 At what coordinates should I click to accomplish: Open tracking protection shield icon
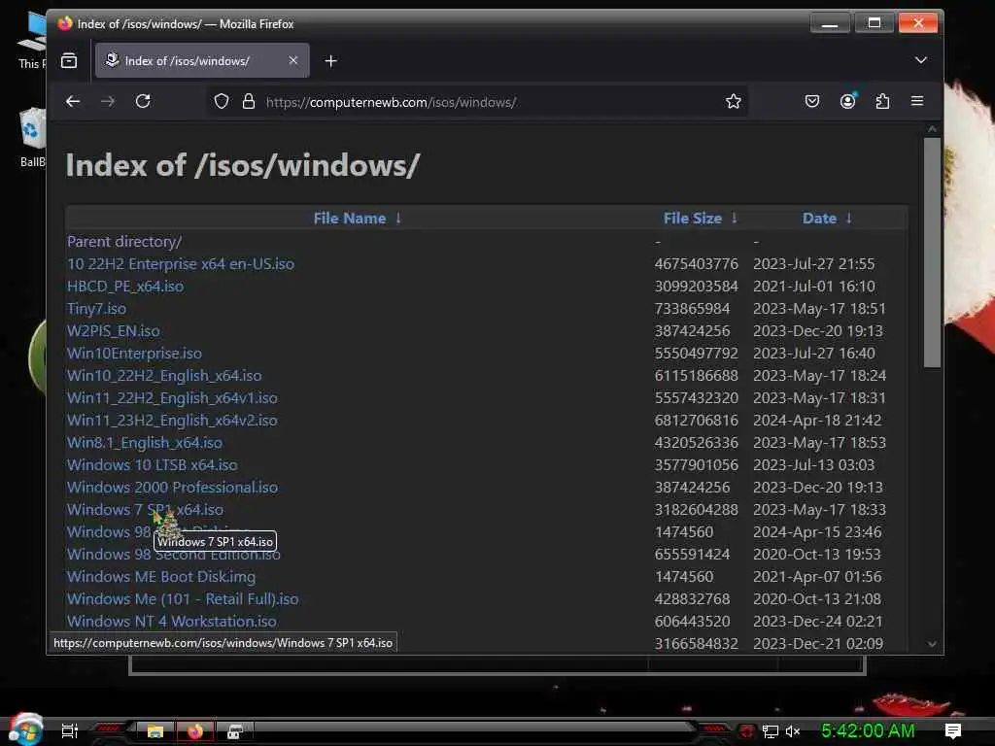[x=221, y=101]
